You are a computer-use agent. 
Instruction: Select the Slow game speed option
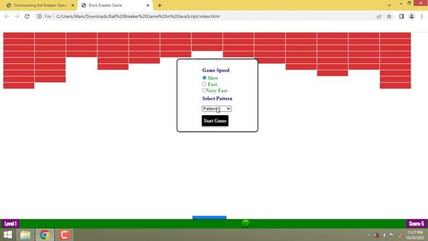pyautogui.click(x=204, y=78)
